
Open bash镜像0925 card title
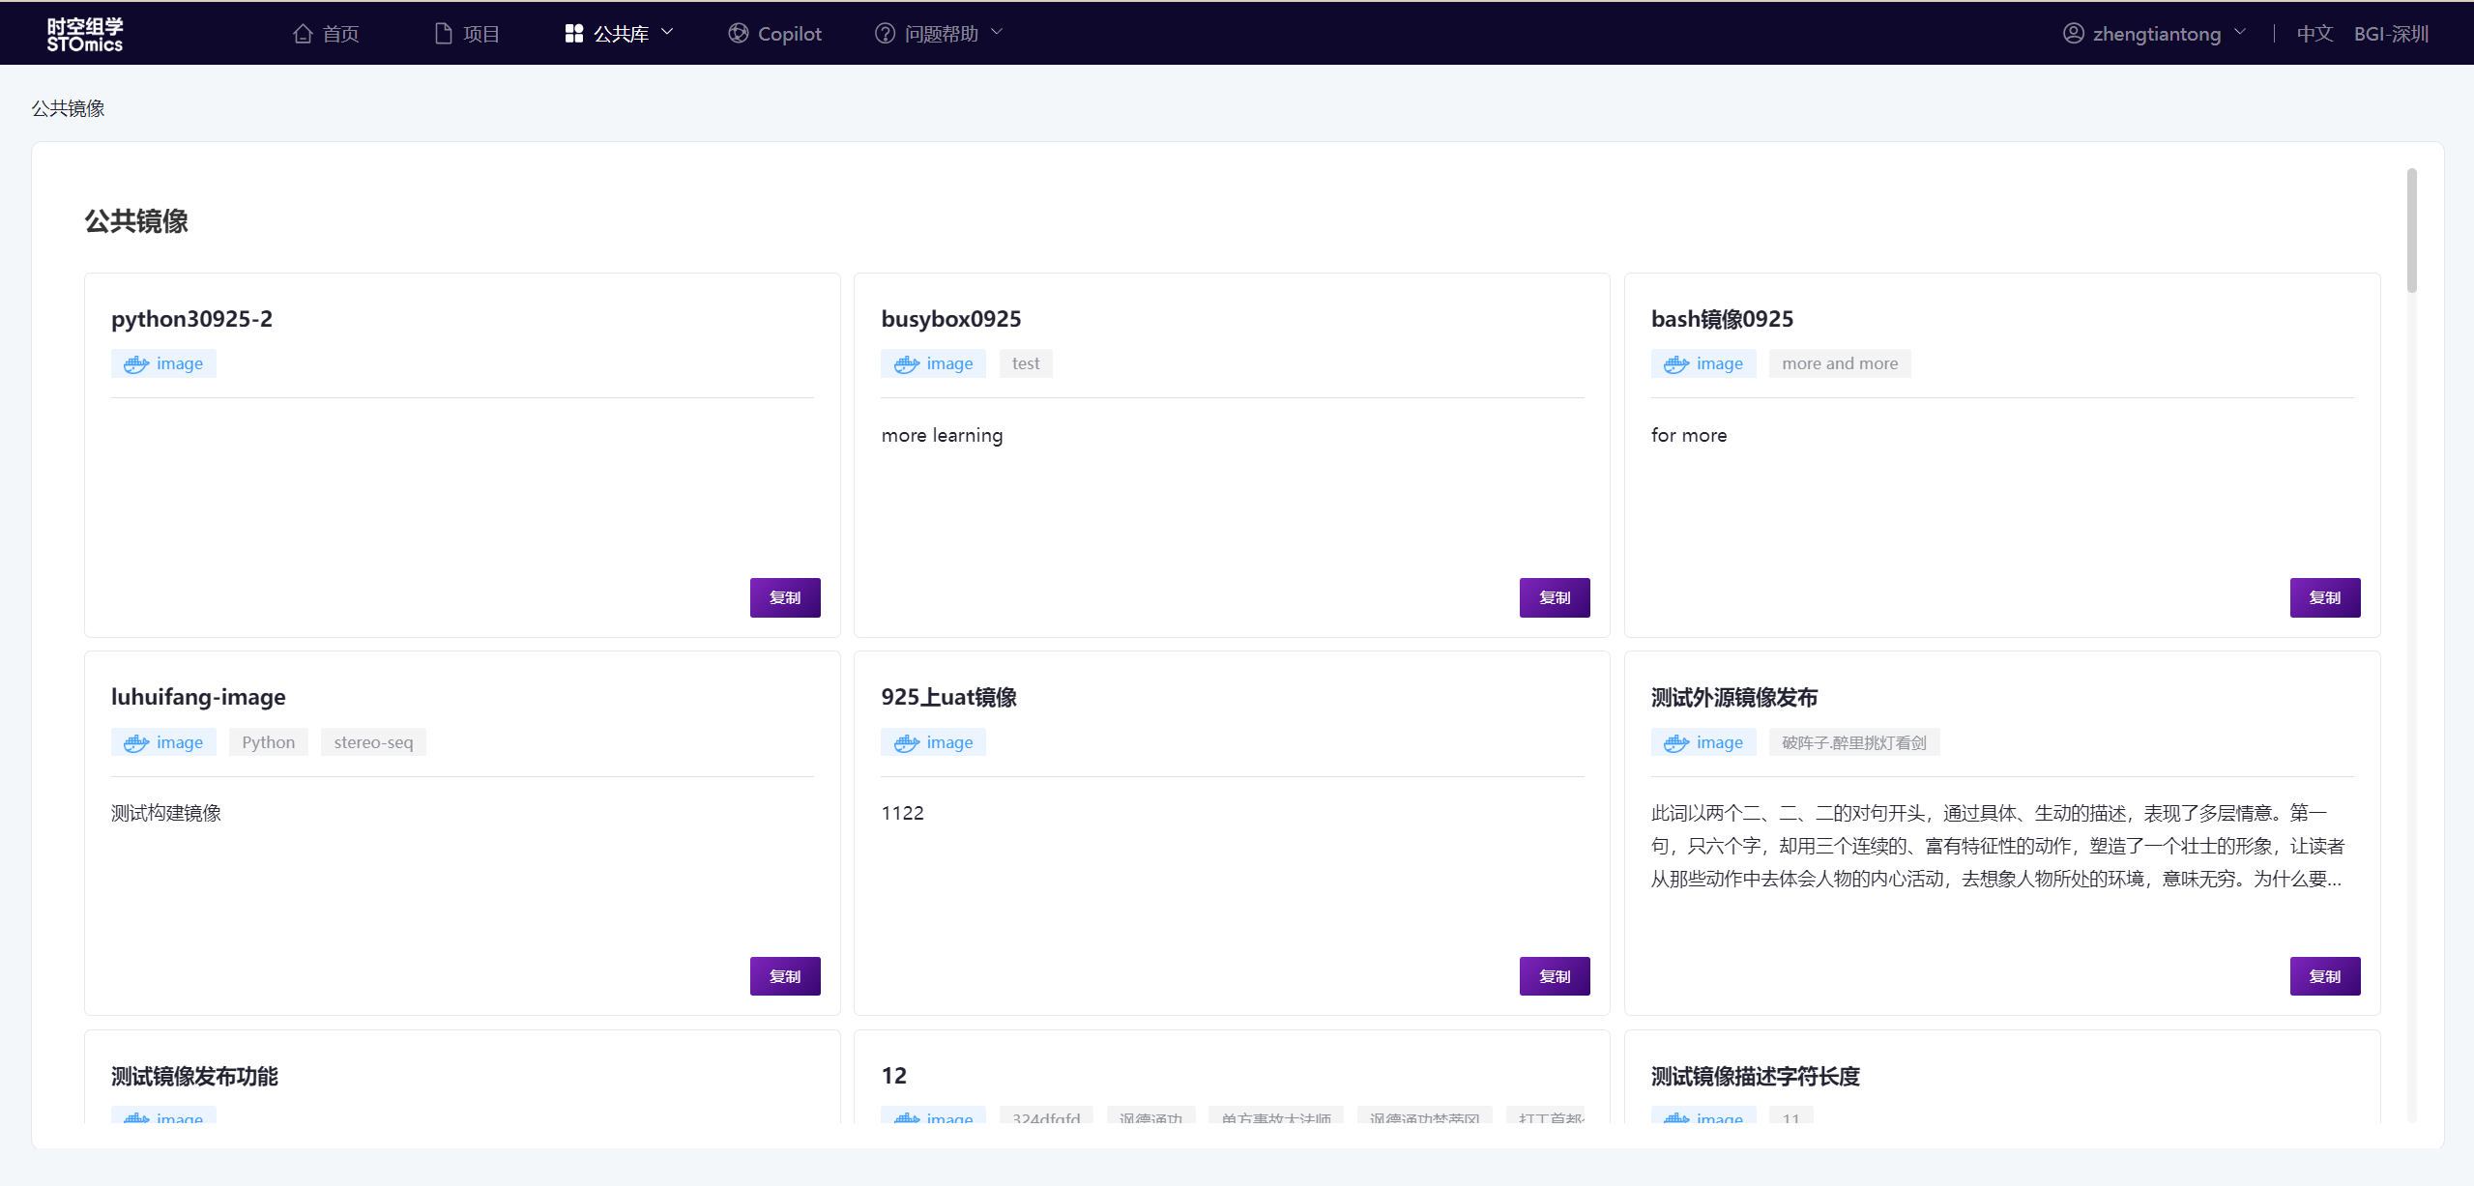pyautogui.click(x=1722, y=319)
